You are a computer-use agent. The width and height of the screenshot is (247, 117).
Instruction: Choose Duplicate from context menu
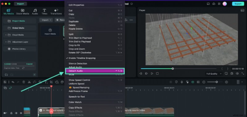[x=95, y=22]
